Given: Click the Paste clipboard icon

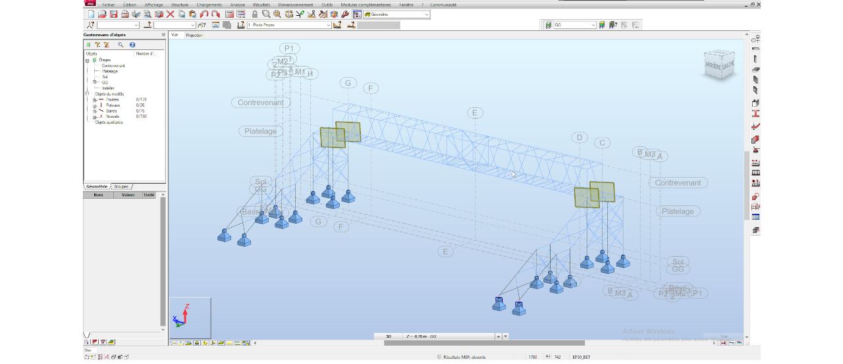Looking at the screenshot, I should (192, 14).
